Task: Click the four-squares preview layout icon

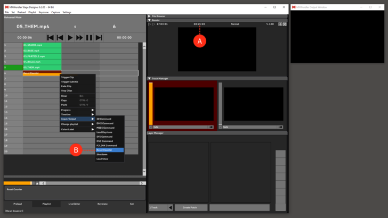Action: [280, 24]
